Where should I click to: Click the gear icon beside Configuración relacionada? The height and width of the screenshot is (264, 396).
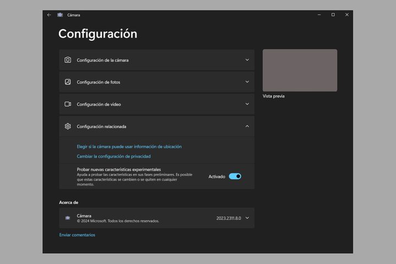[68, 126]
